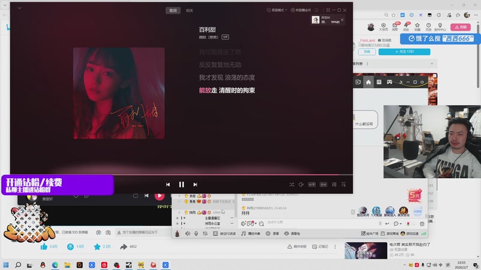The width and height of the screenshot is (481, 270).
Task: Switch to the 相关 related tab
Action: pyautogui.click(x=189, y=10)
